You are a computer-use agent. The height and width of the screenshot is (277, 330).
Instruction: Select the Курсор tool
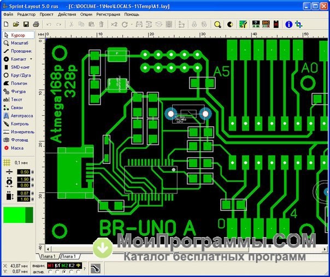point(19,35)
